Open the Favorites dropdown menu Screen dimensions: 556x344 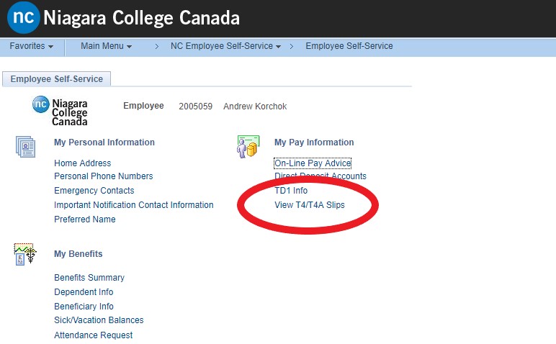coord(32,46)
